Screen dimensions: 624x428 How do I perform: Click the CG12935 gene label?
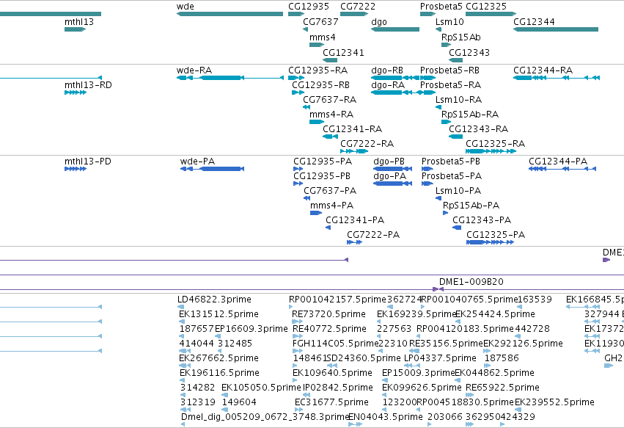[x=309, y=7]
